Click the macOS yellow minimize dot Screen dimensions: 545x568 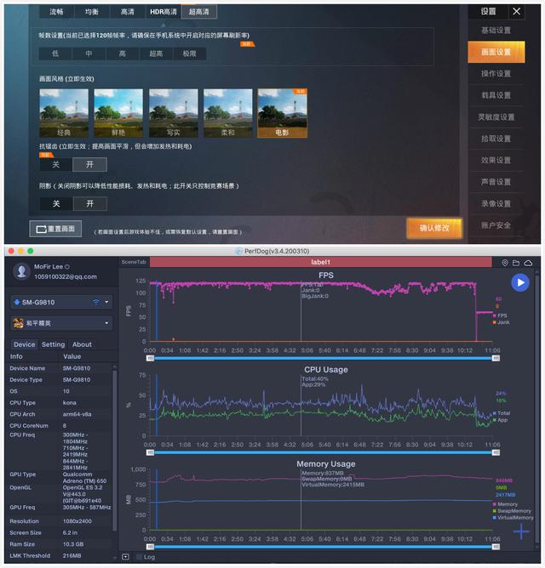20,251
